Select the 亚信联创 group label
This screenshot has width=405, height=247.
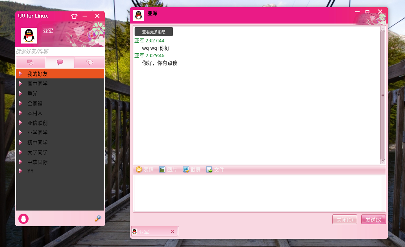pyautogui.click(x=38, y=123)
